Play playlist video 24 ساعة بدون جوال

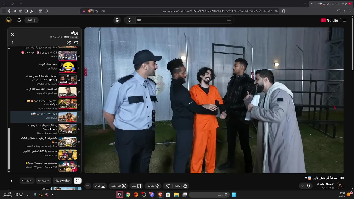pos(46,56)
